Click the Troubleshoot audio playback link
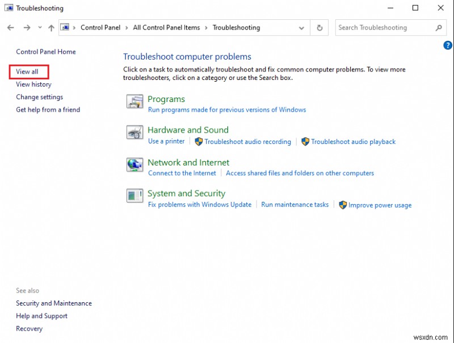The image size is (454, 343). pos(354,142)
